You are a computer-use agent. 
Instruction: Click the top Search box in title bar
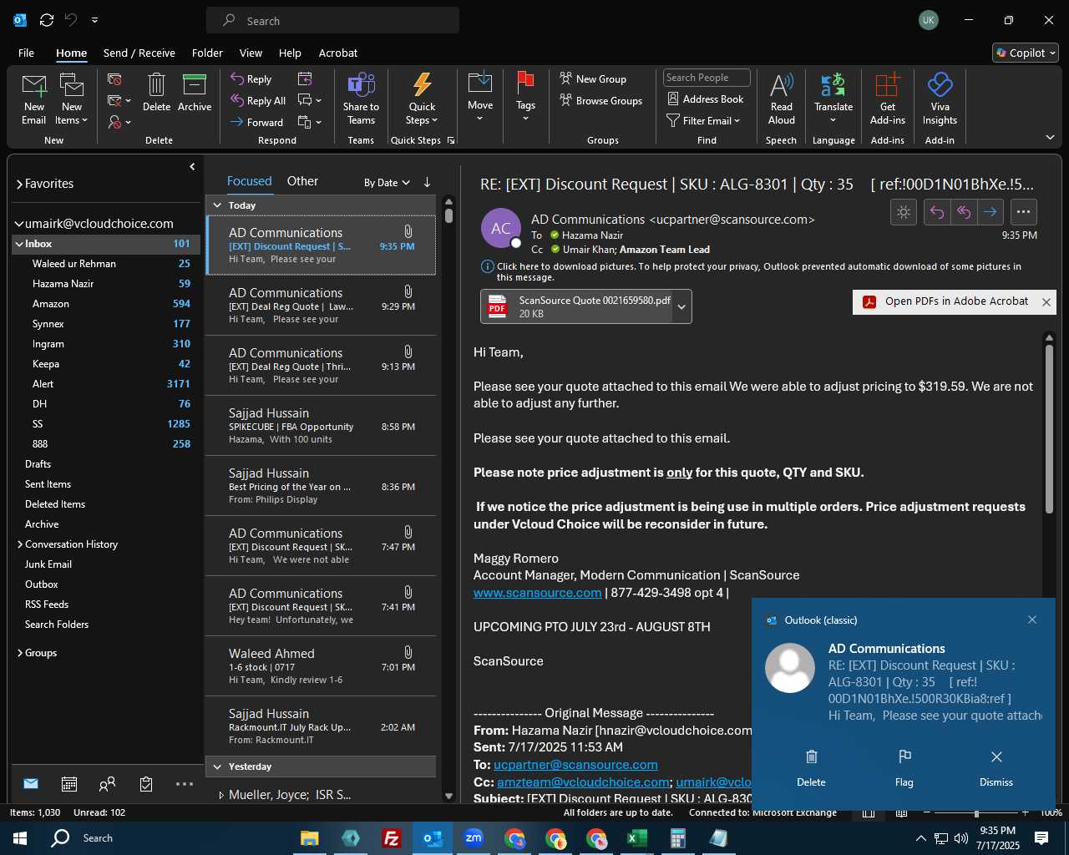332,21
